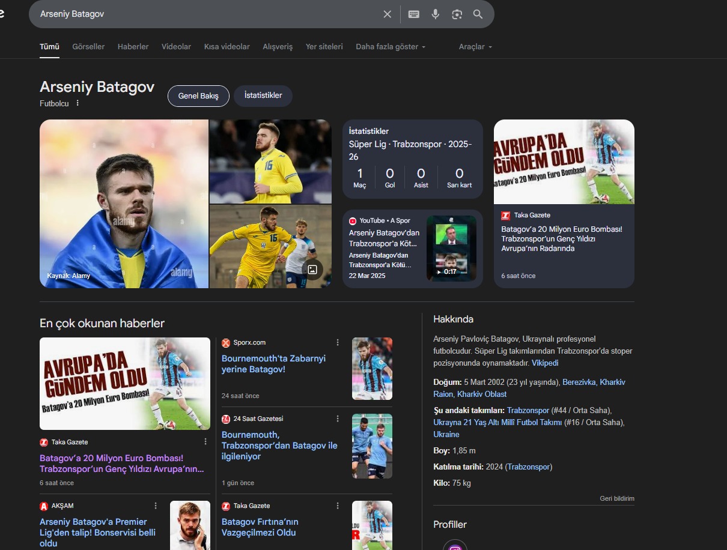Click the magnifier search icon
Image resolution: width=727 pixels, height=550 pixels.
pos(478,14)
